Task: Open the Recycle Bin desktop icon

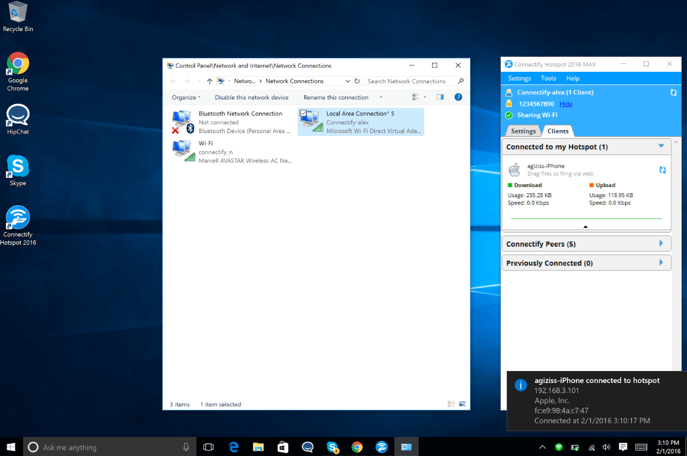Action: (18, 17)
